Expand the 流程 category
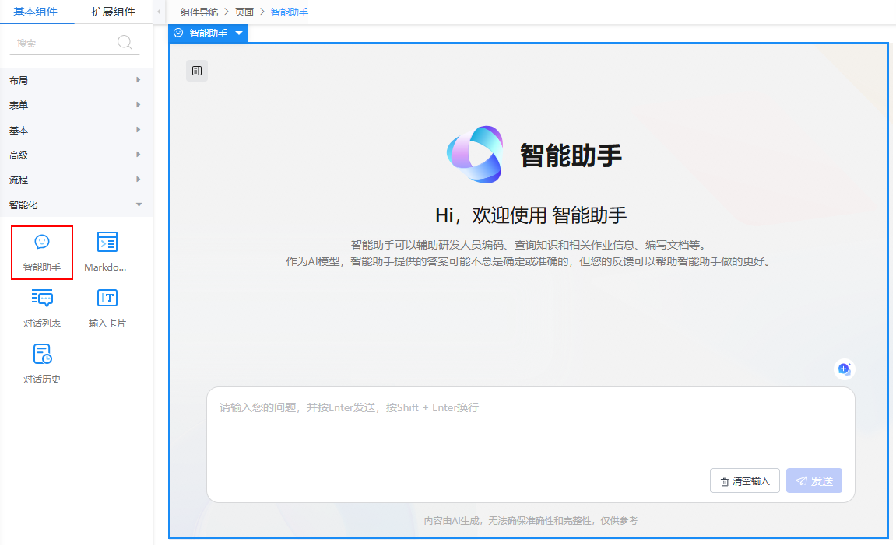The width and height of the screenshot is (896, 545). click(x=76, y=180)
